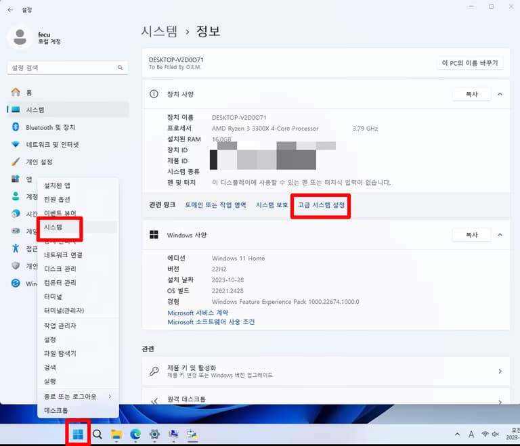Open Bluetooth 및 장치 settings
520x446 pixels.
(x=67, y=127)
